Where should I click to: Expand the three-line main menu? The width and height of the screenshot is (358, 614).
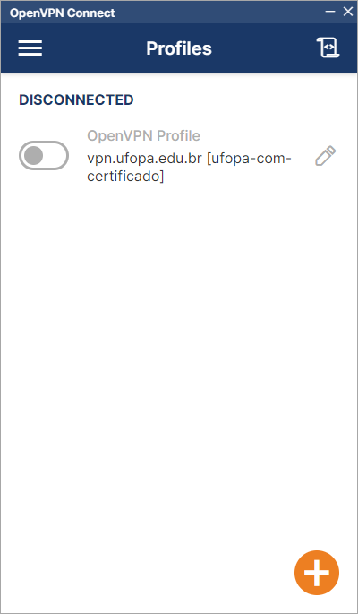click(30, 48)
